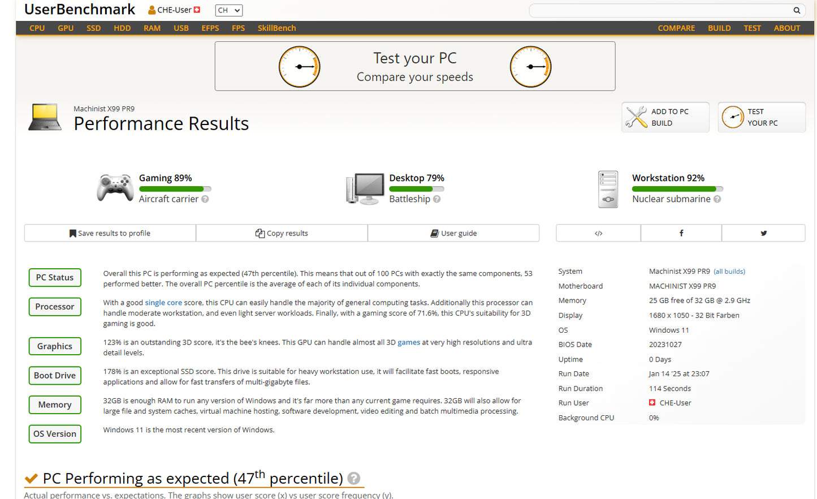Screen dimensions: 817x499
Task: Click the Gaming 89% progress bar
Action: point(175,189)
